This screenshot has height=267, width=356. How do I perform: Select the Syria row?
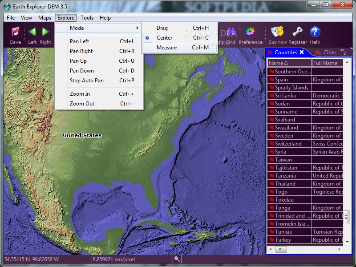[x=305, y=152]
